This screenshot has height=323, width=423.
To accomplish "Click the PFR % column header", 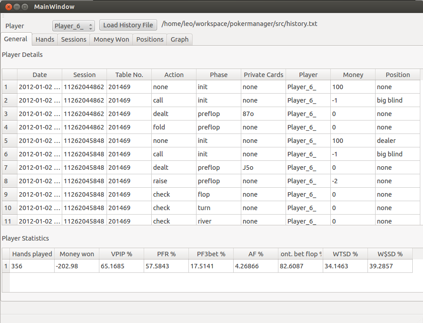I will click(x=167, y=254).
